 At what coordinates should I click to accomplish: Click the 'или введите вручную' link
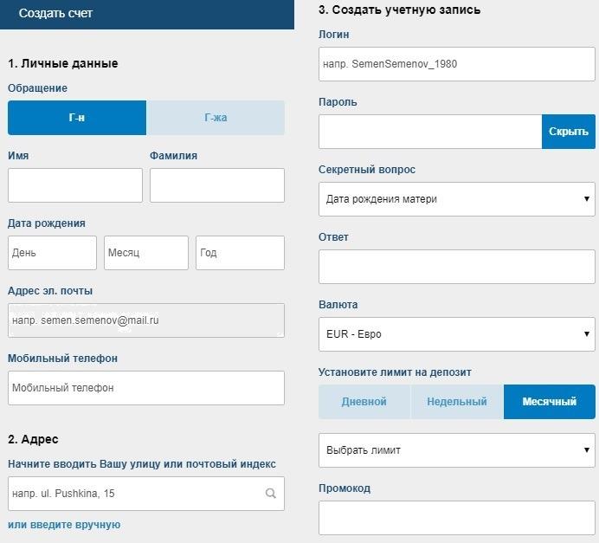click(x=64, y=525)
